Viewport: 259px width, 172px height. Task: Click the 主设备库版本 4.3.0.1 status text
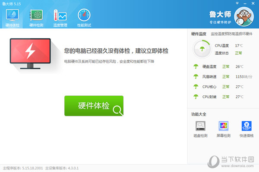pyautogui.click(x=62, y=168)
